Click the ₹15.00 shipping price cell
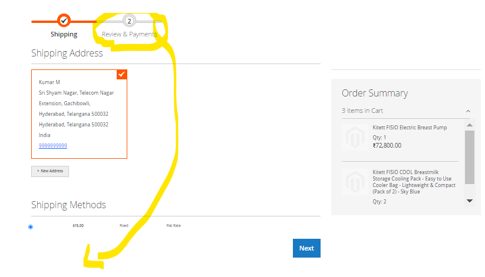 tap(78, 225)
